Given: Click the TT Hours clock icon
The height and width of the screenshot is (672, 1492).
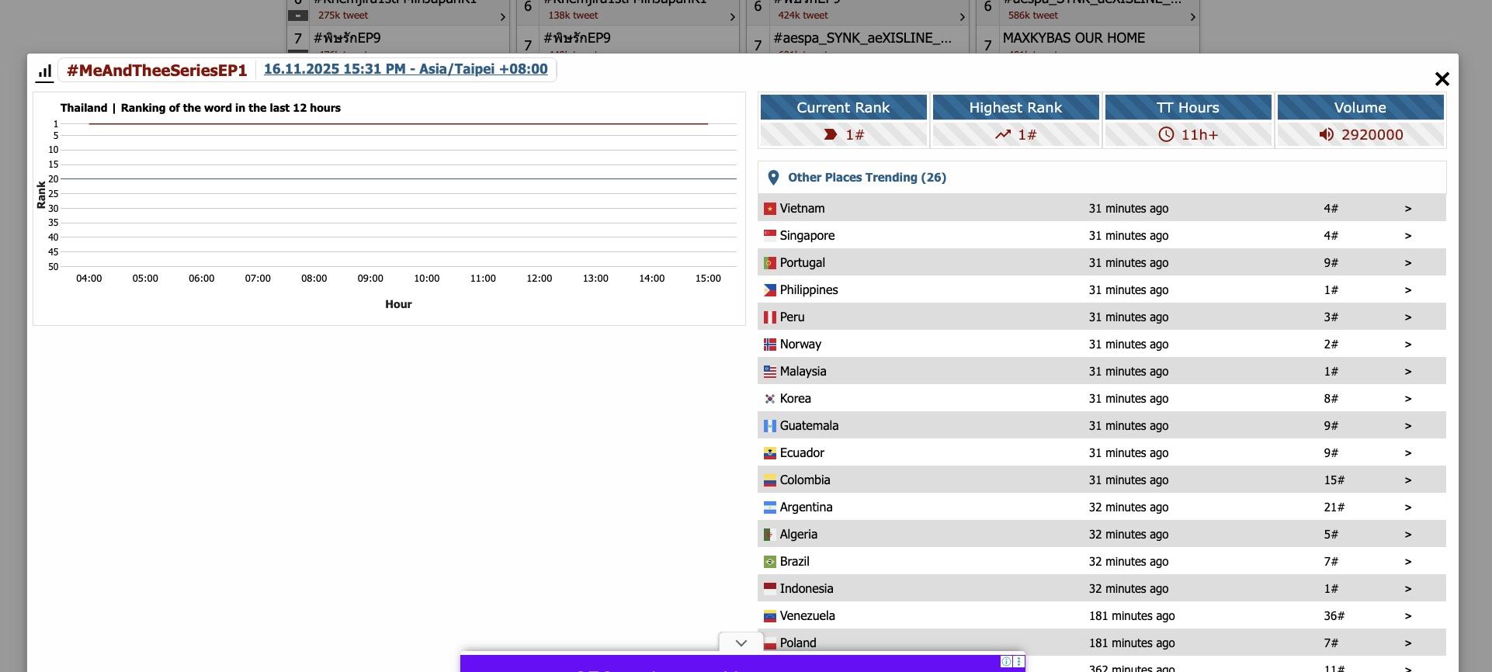Looking at the screenshot, I should (x=1166, y=135).
